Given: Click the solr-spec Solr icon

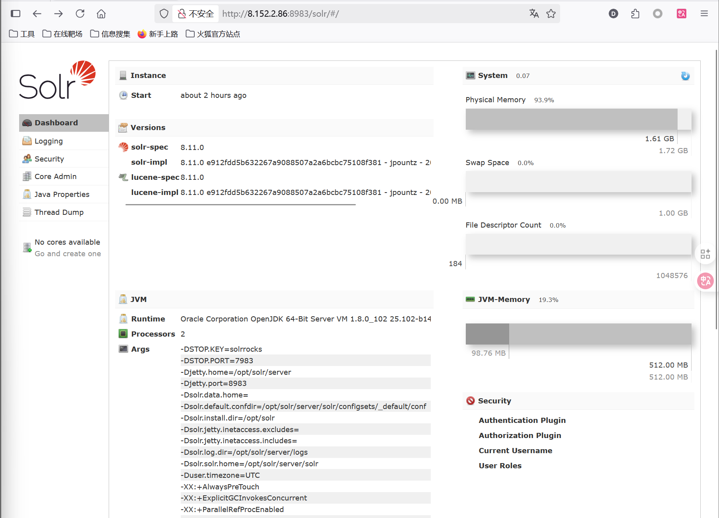Looking at the screenshot, I should point(123,147).
